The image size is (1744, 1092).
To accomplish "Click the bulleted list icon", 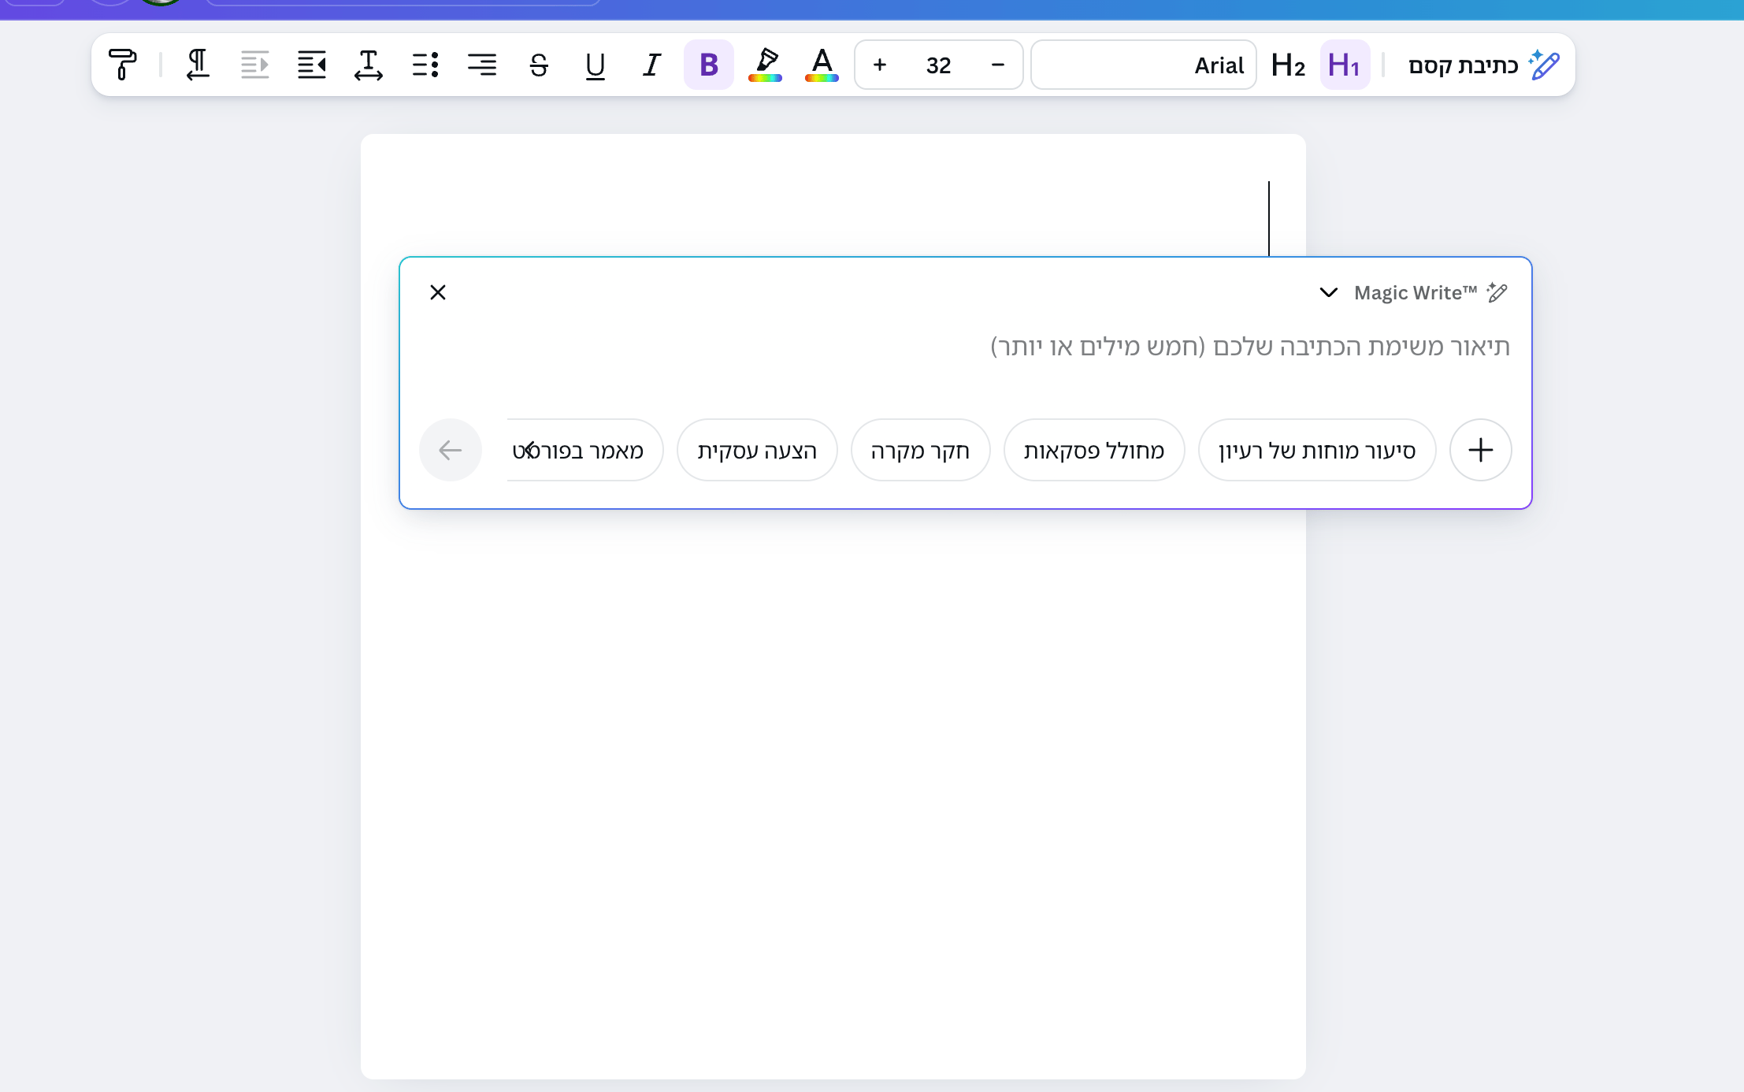I will 425,65.
